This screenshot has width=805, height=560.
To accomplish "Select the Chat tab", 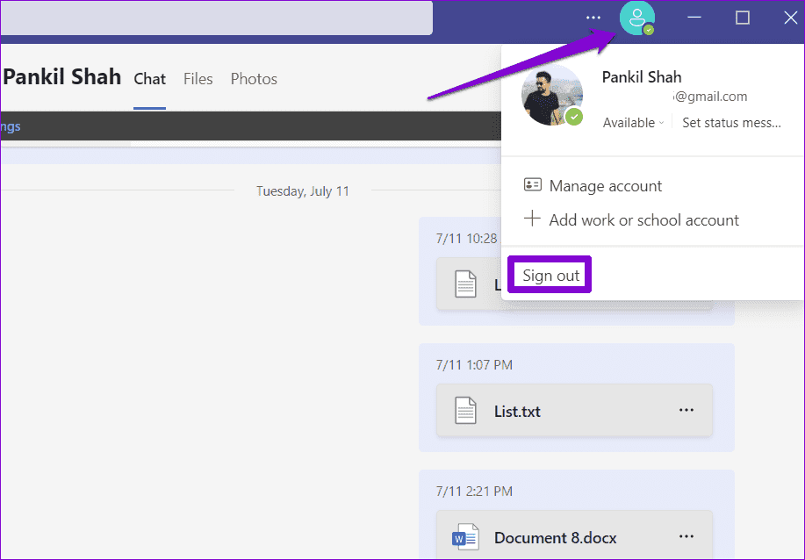I will [x=149, y=79].
